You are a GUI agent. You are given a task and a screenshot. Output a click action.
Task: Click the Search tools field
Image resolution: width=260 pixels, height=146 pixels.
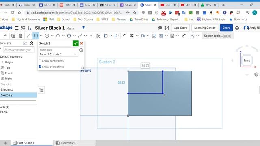point(217,36)
